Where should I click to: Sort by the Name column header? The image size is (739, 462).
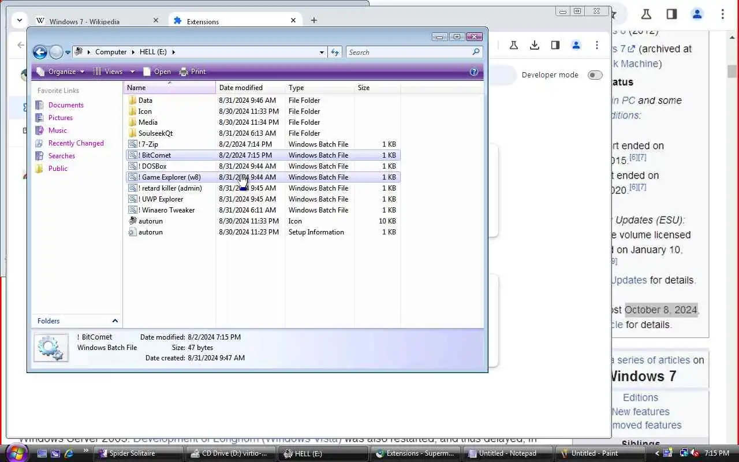[170, 88]
